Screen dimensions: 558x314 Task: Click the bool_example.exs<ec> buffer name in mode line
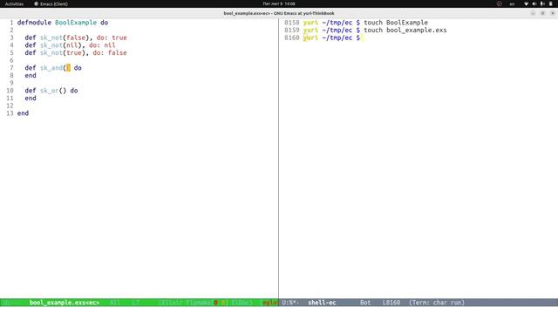[x=65, y=303]
